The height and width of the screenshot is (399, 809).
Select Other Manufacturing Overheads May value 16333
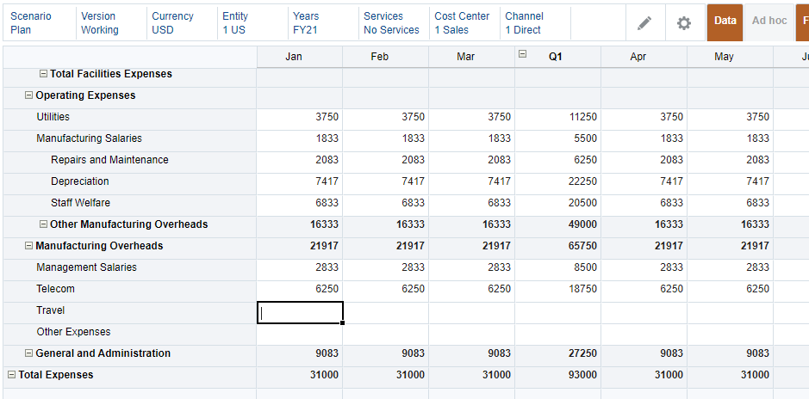tap(730, 227)
